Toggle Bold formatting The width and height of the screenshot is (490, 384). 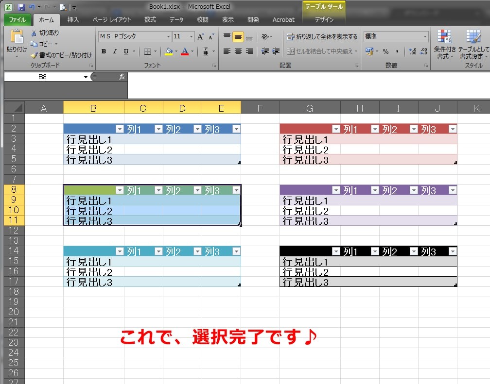click(x=103, y=50)
